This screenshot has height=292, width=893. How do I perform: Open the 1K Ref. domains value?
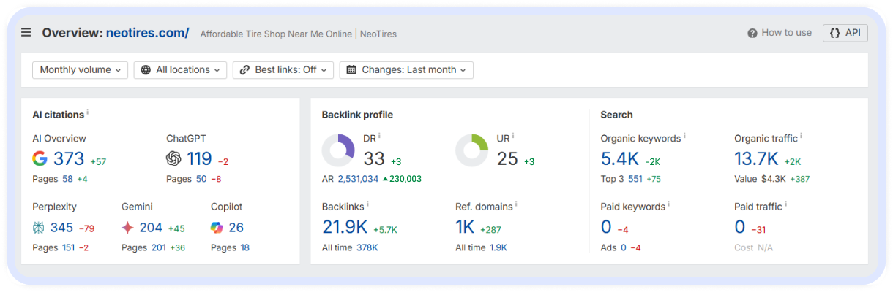click(x=465, y=227)
